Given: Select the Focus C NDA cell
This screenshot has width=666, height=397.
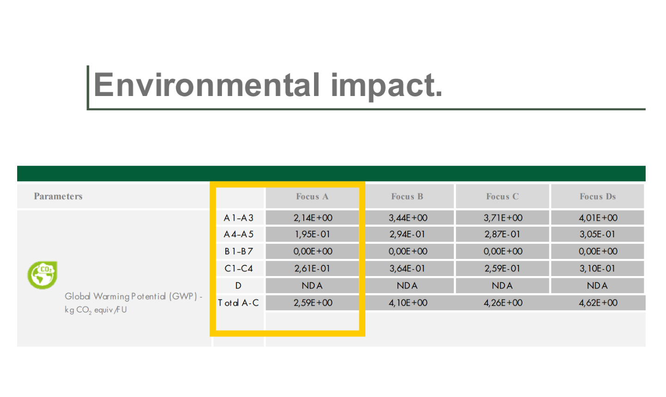Looking at the screenshot, I should coord(503,286).
